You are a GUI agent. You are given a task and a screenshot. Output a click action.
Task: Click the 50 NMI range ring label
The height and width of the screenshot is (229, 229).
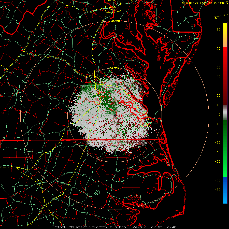[114, 68]
